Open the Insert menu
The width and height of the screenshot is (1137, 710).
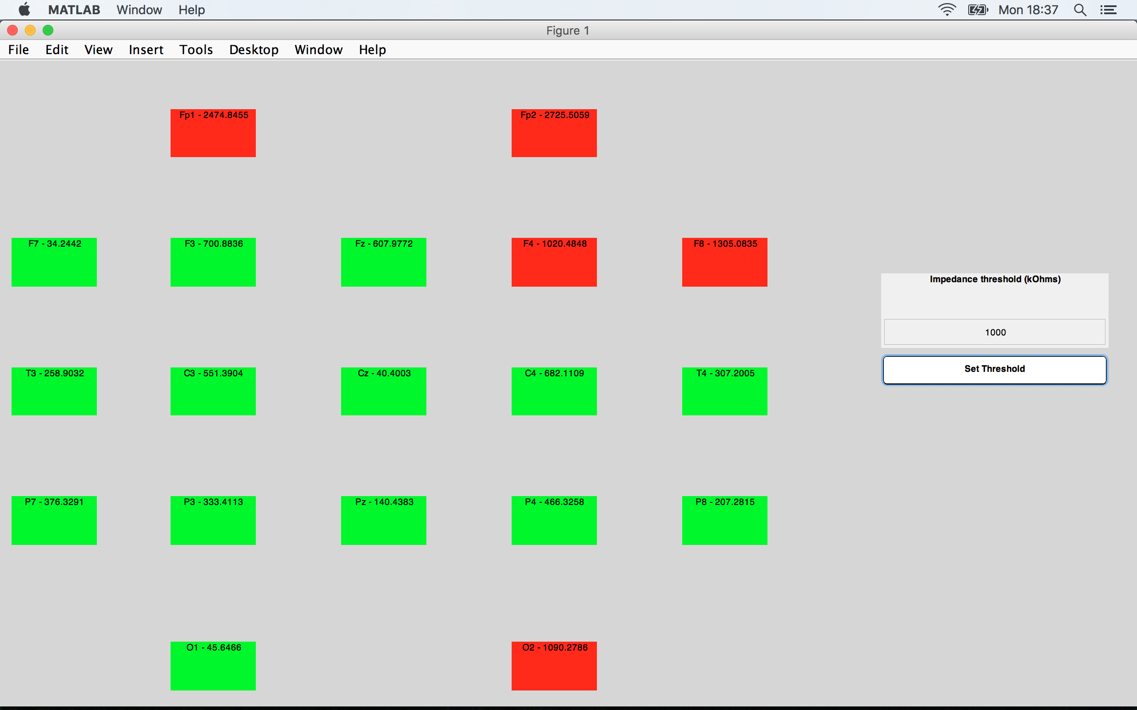[146, 50]
